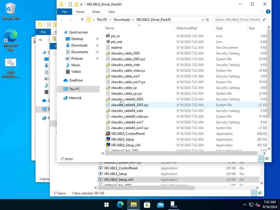Open the Help question mark icon
Screen dimensions: 280x210
tap(268, 11)
